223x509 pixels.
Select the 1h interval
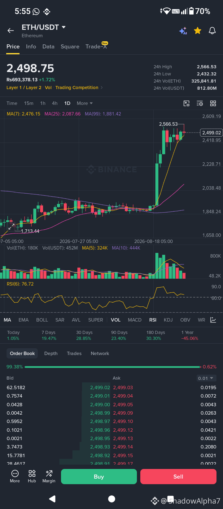(43, 103)
